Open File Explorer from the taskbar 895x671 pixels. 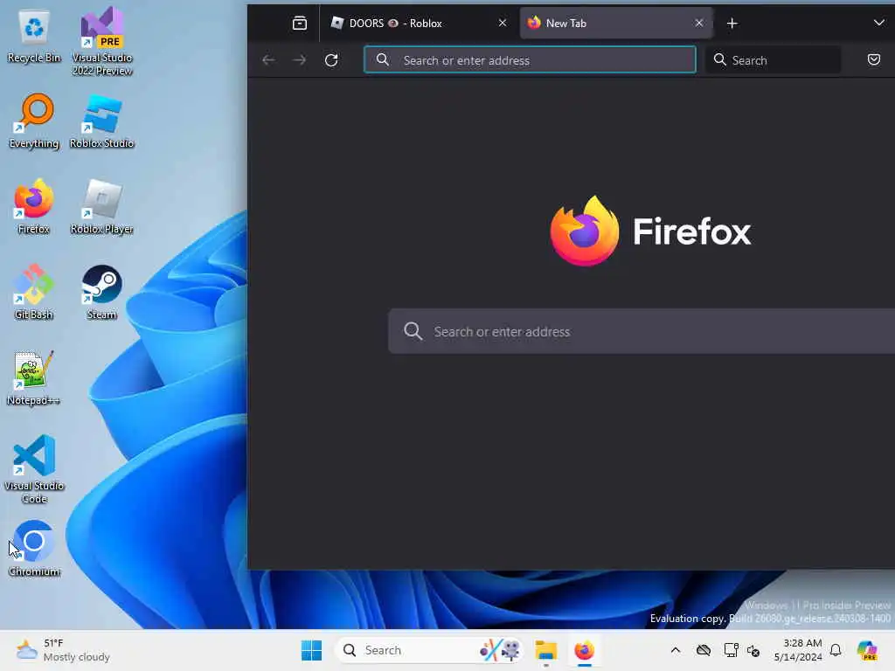(545, 650)
